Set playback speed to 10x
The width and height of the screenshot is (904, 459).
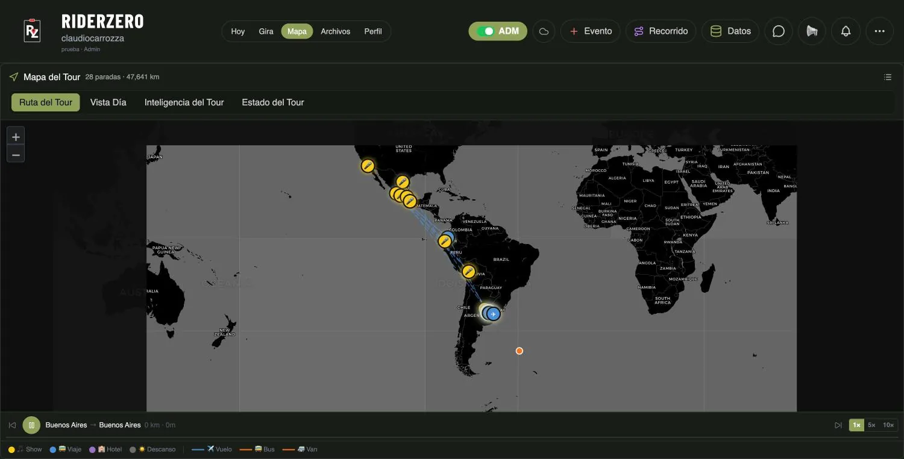tap(888, 425)
